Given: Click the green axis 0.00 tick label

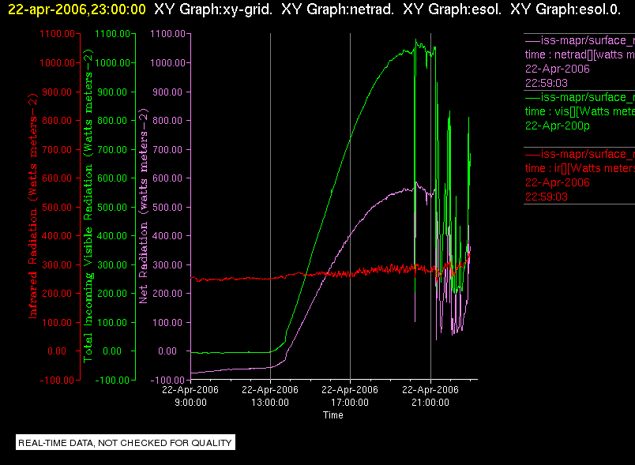Looking at the screenshot, I should (x=112, y=351).
